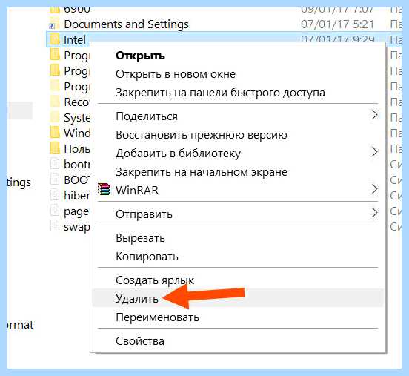This screenshot has width=409, height=376.
Task: Click the bootmgr file icon
Action: 55,164
